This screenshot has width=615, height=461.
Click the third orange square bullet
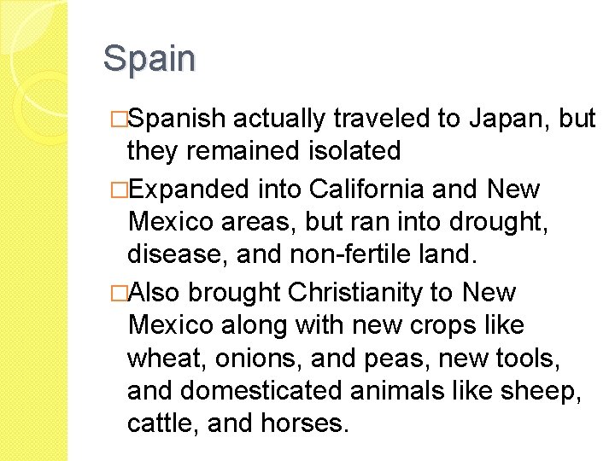click(119, 293)
